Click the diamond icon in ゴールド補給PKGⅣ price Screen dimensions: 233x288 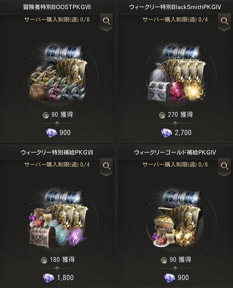point(169,278)
